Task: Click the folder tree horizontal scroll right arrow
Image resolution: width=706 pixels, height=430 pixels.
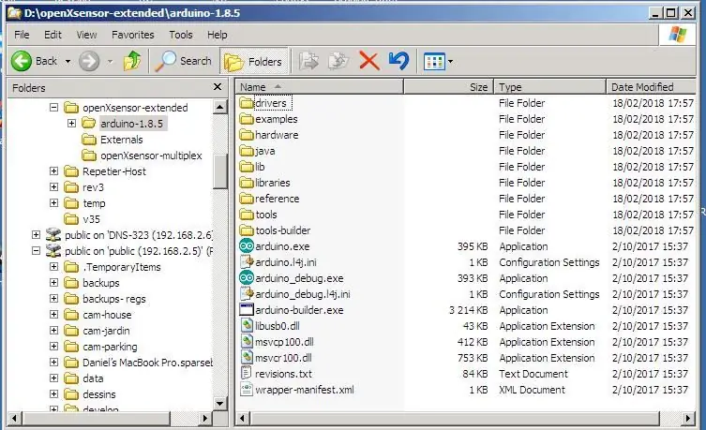Action: 205,419
